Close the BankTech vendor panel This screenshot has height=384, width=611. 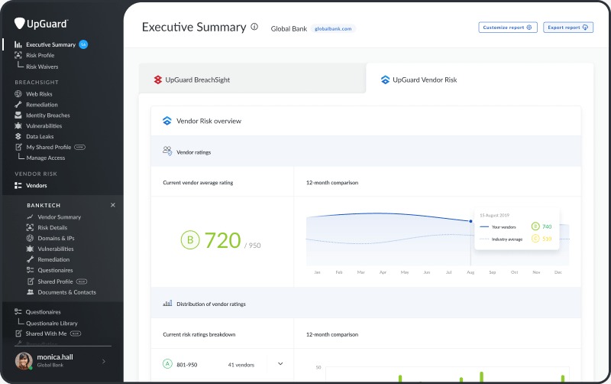point(113,205)
